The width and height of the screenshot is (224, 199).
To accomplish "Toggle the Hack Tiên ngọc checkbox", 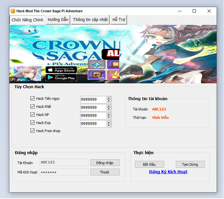I will coord(32,98).
